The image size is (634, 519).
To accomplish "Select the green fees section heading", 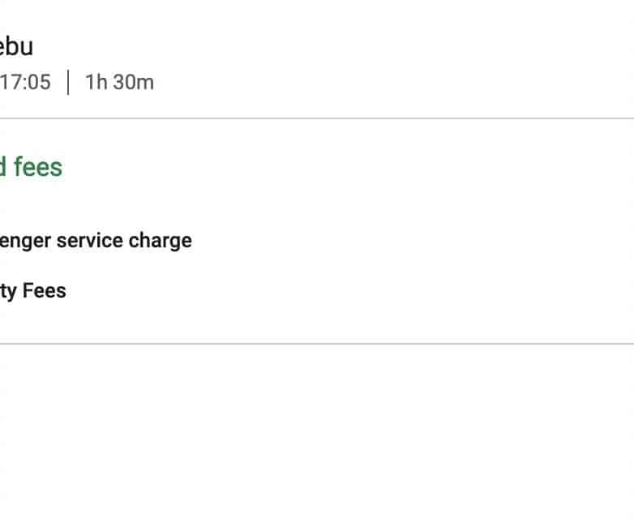I will pyautogui.click(x=31, y=167).
